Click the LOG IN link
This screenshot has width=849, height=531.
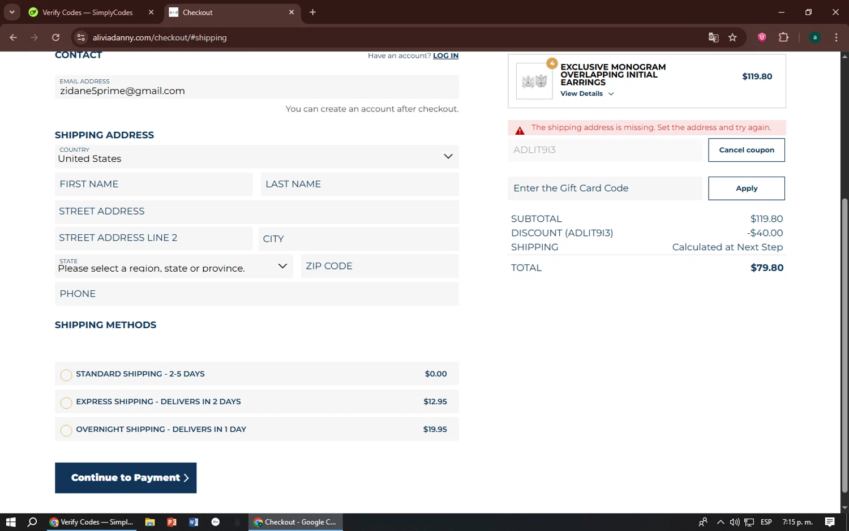445,55
